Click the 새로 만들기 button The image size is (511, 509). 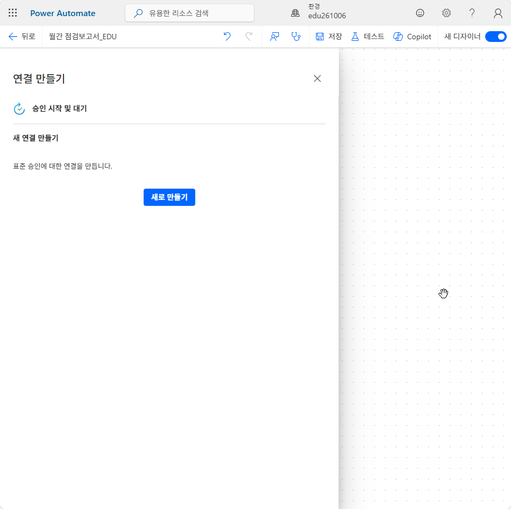click(169, 197)
